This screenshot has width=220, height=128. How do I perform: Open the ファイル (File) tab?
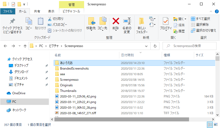point(8,11)
